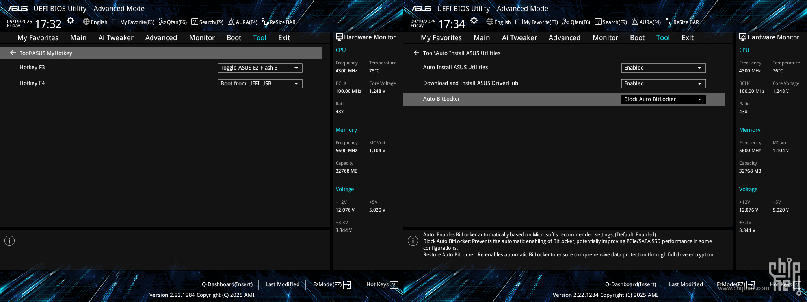Toggle ReSize BAR in right window
This screenshot has height=302, width=807.
(682, 22)
